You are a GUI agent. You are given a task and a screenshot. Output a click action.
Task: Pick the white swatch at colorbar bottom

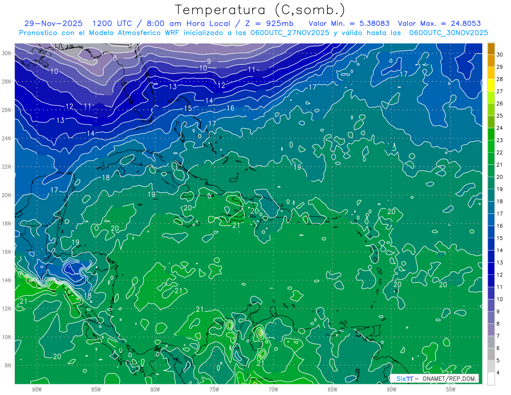click(x=491, y=379)
